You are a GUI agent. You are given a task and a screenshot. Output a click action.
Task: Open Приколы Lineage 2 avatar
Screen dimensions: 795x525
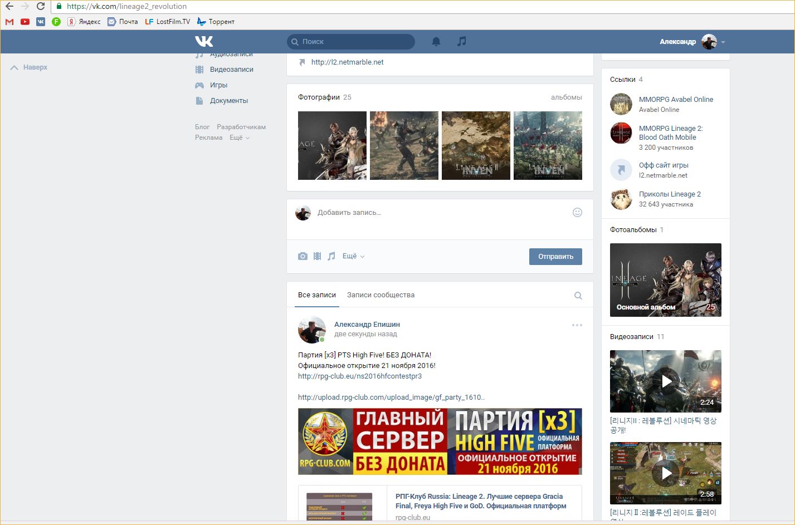point(621,199)
